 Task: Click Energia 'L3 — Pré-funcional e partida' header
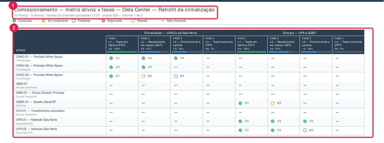point(316,43)
